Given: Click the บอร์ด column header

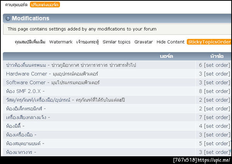Looking at the screenshot, I should click(x=166, y=56).
